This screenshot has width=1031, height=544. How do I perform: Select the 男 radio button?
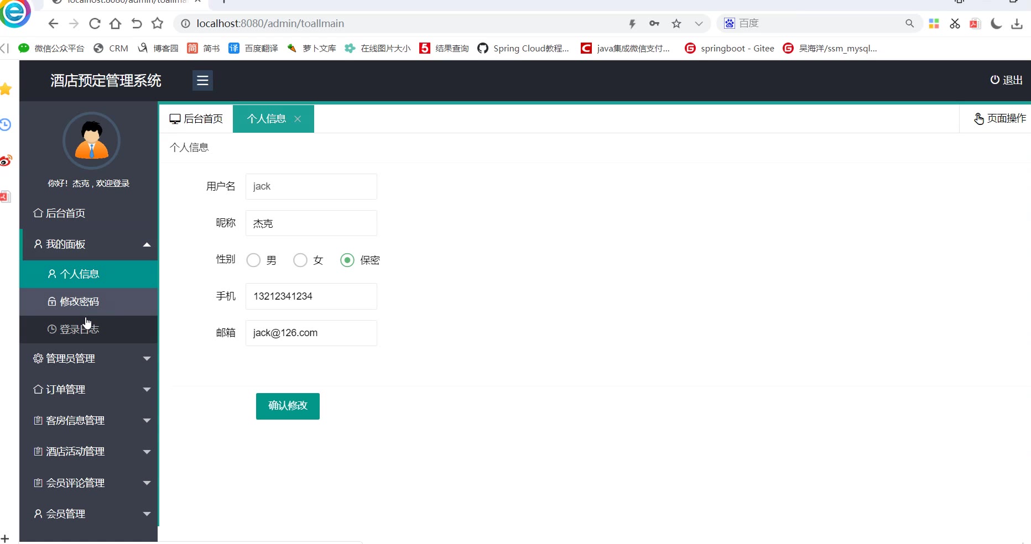pyautogui.click(x=253, y=260)
